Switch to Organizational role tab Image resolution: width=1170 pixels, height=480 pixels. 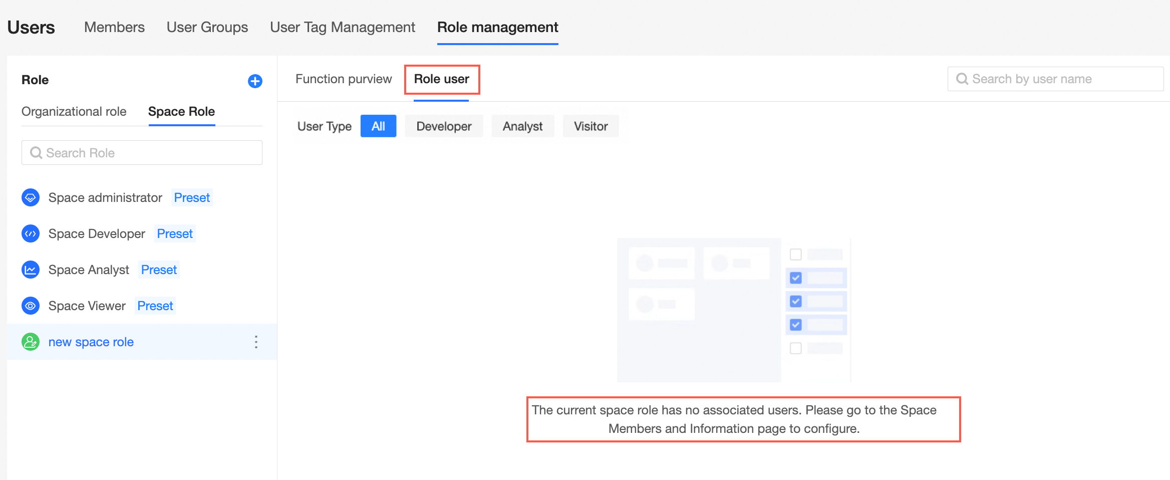point(74,111)
